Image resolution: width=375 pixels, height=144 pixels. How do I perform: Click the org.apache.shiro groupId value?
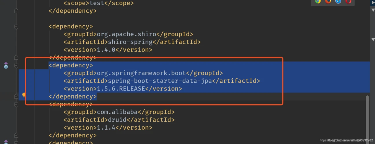tap(126, 34)
